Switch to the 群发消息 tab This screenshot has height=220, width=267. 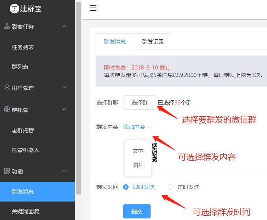pos(115,42)
